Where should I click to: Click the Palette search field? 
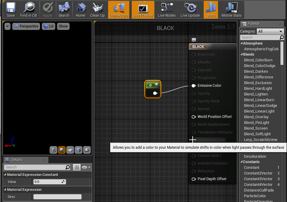pyautogui.click(x=259, y=37)
